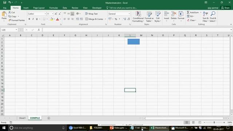Viewport: 233px width, 131px height.
Task: Open the General number format dropdown
Action: (129, 14)
